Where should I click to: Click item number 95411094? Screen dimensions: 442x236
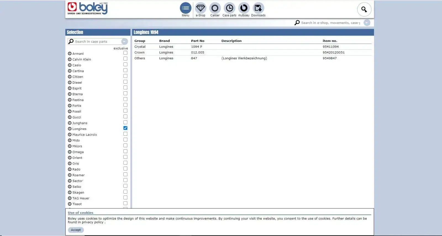click(x=331, y=47)
